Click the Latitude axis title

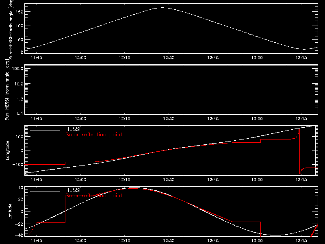point(10,211)
